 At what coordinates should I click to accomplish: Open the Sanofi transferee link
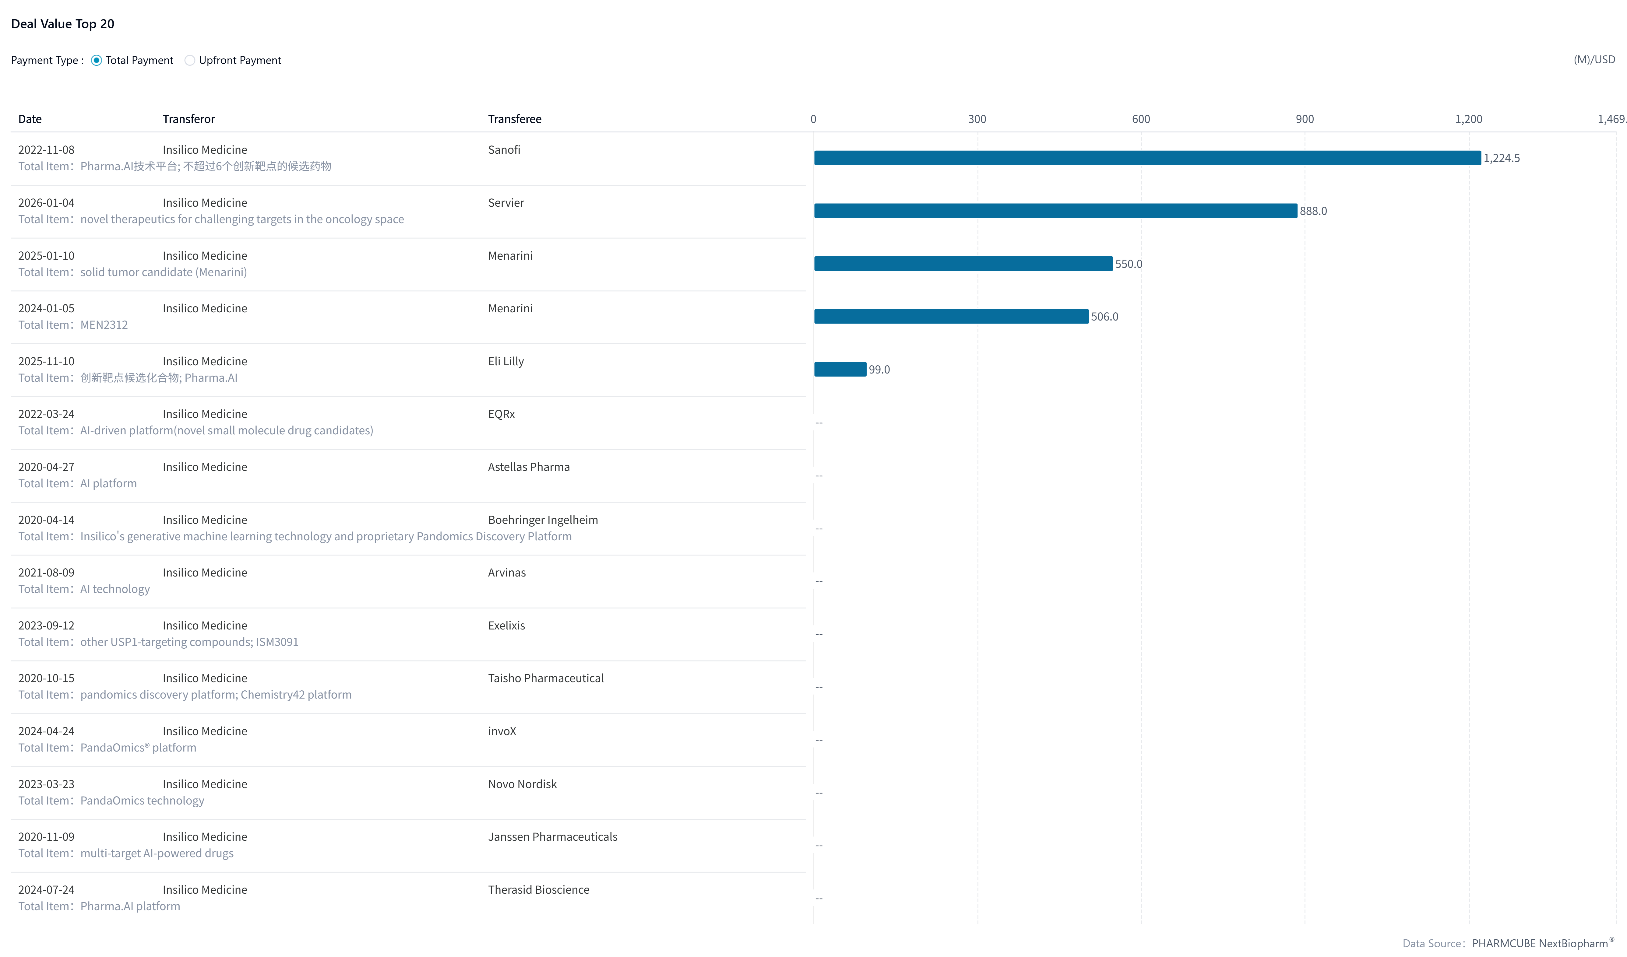click(504, 150)
